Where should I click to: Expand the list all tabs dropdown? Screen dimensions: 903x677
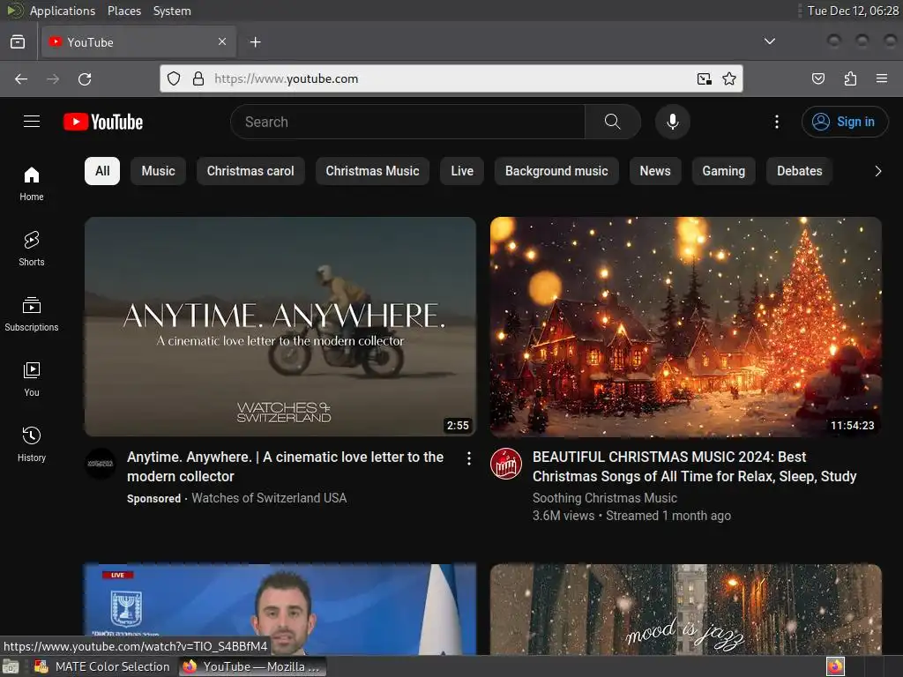pos(769,41)
